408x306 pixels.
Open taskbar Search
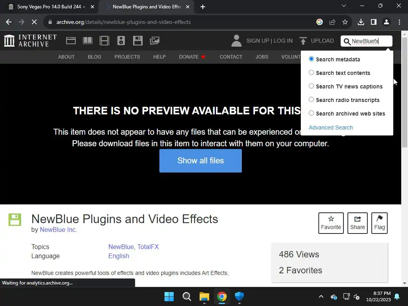coord(187,296)
